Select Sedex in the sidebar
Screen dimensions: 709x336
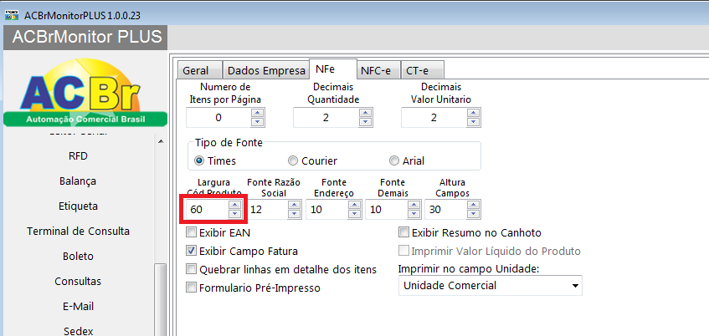click(78, 331)
